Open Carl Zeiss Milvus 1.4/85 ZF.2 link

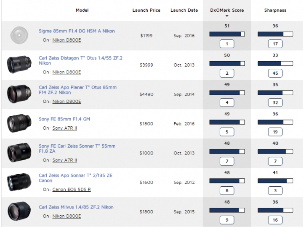[76, 207]
